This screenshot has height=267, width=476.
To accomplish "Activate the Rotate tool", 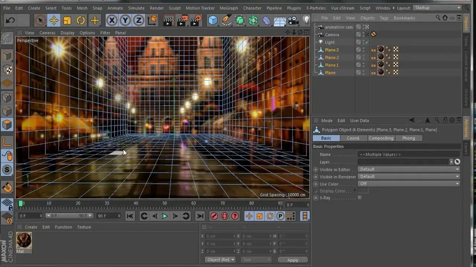I will (81, 20).
